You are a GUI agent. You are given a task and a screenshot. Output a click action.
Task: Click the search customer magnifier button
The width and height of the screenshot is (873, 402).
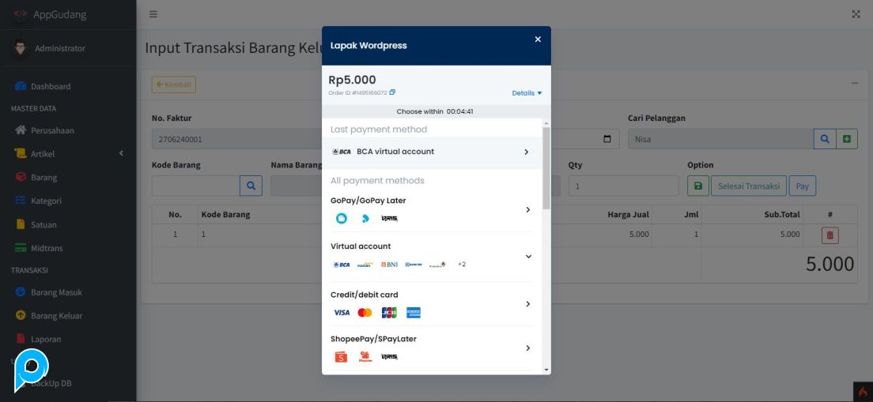click(825, 139)
